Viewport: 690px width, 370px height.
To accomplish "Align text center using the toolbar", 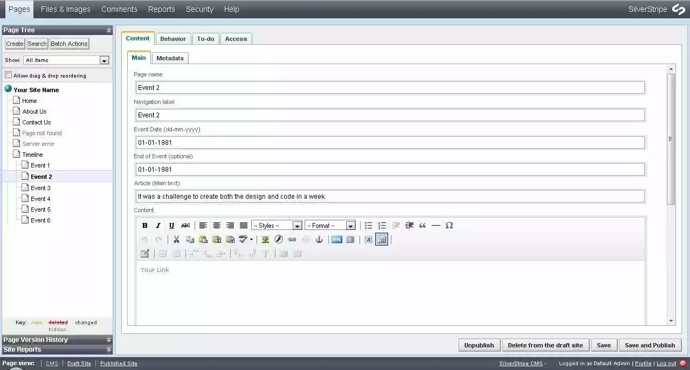I will (217, 225).
